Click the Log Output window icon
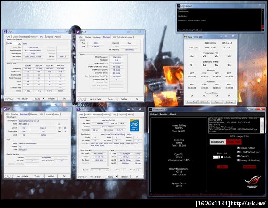 pyautogui.click(x=178, y=6)
